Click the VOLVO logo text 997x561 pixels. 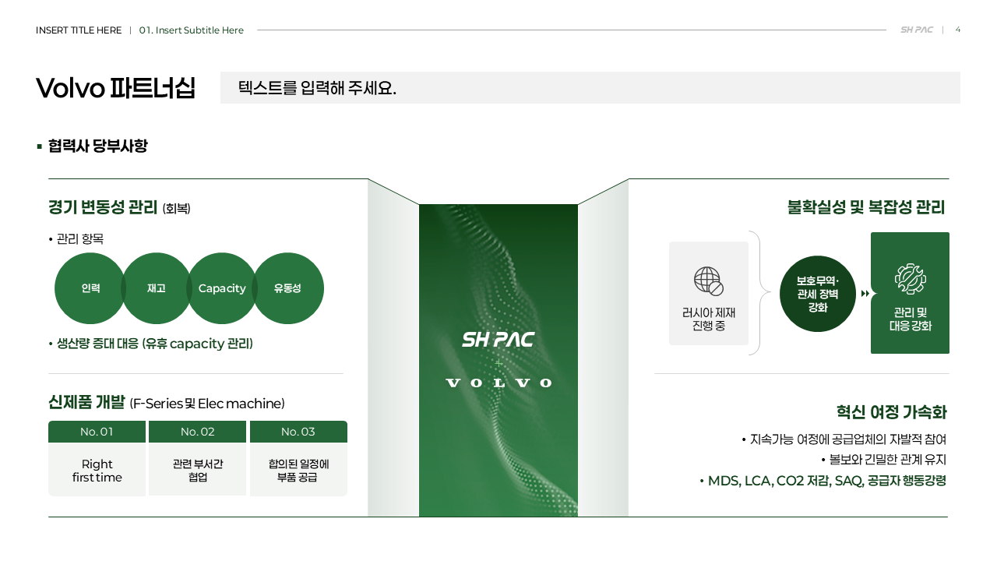click(x=498, y=383)
